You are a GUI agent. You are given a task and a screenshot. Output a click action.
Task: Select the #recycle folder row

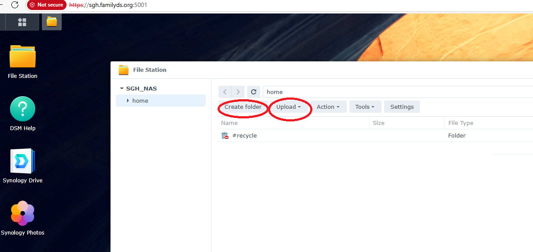[x=245, y=135]
